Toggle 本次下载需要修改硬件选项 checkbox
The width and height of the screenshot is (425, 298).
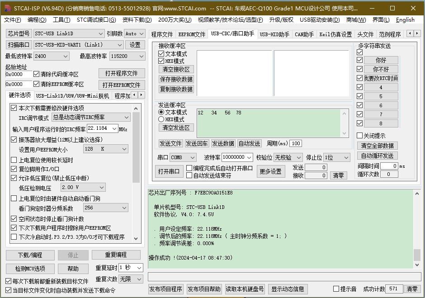(x=14, y=108)
